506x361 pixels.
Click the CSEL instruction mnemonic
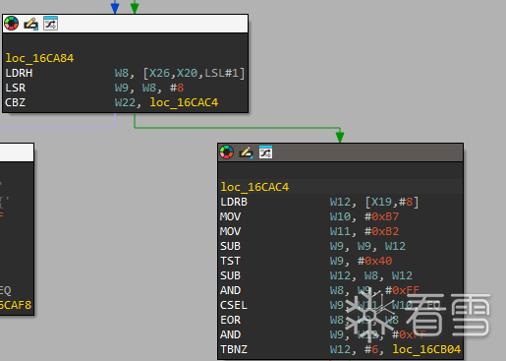234,305
